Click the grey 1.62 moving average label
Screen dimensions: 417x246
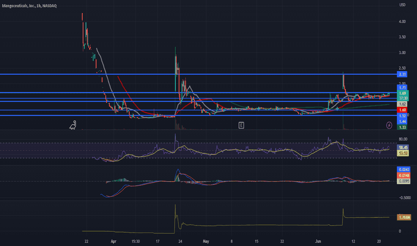point(402,104)
